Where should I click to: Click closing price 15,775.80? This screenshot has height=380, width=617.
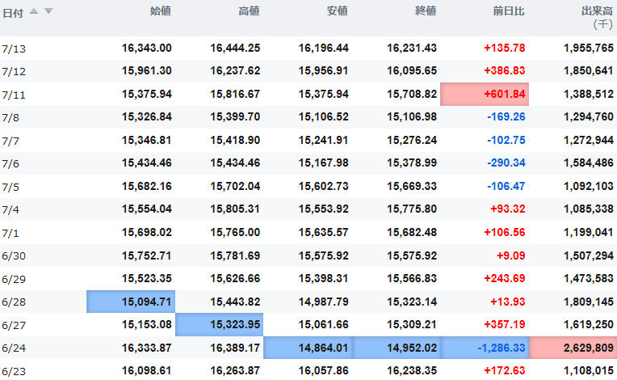coord(412,209)
